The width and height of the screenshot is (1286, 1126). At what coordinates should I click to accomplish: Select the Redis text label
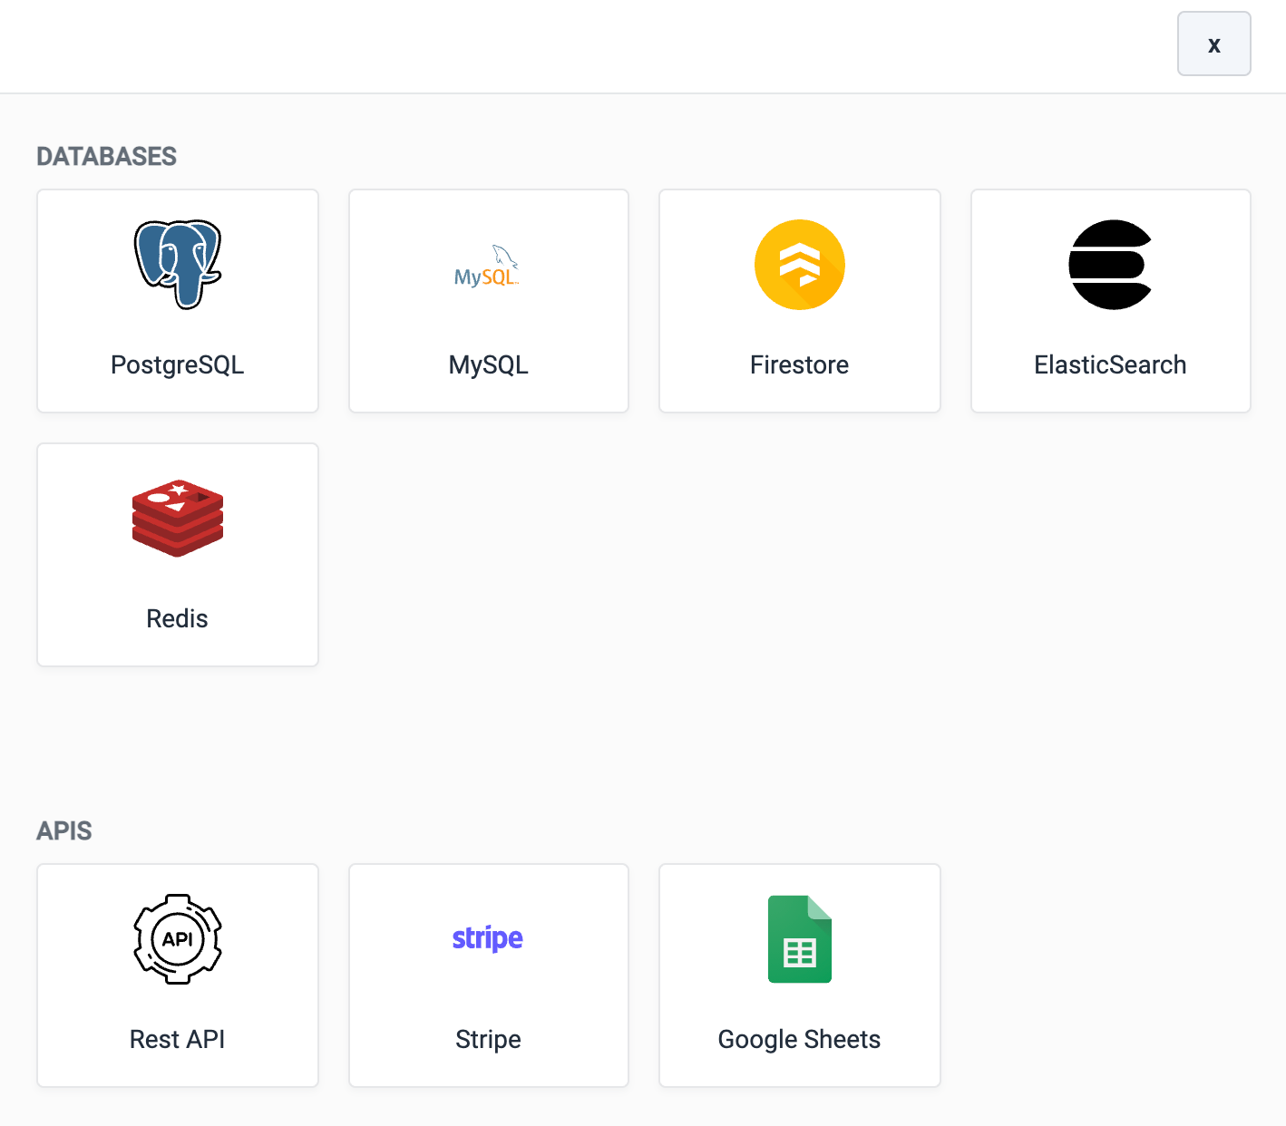[178, 618]
